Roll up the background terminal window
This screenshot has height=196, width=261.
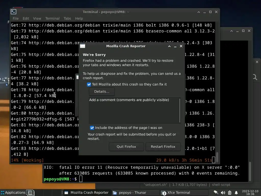[231, 31]
